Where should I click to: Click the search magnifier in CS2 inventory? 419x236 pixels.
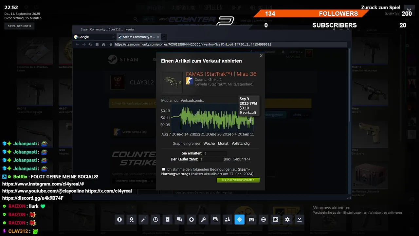(136, 19)
